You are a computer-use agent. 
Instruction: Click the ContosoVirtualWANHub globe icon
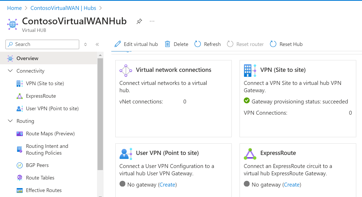click(13, 24)
